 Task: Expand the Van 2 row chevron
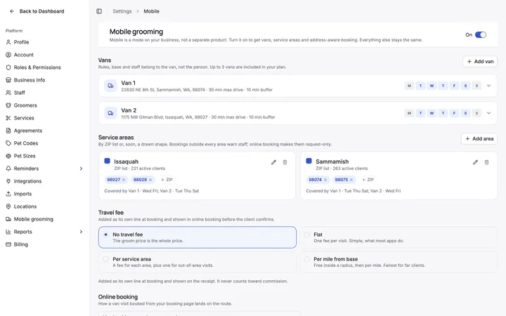(x=488, y=113)
